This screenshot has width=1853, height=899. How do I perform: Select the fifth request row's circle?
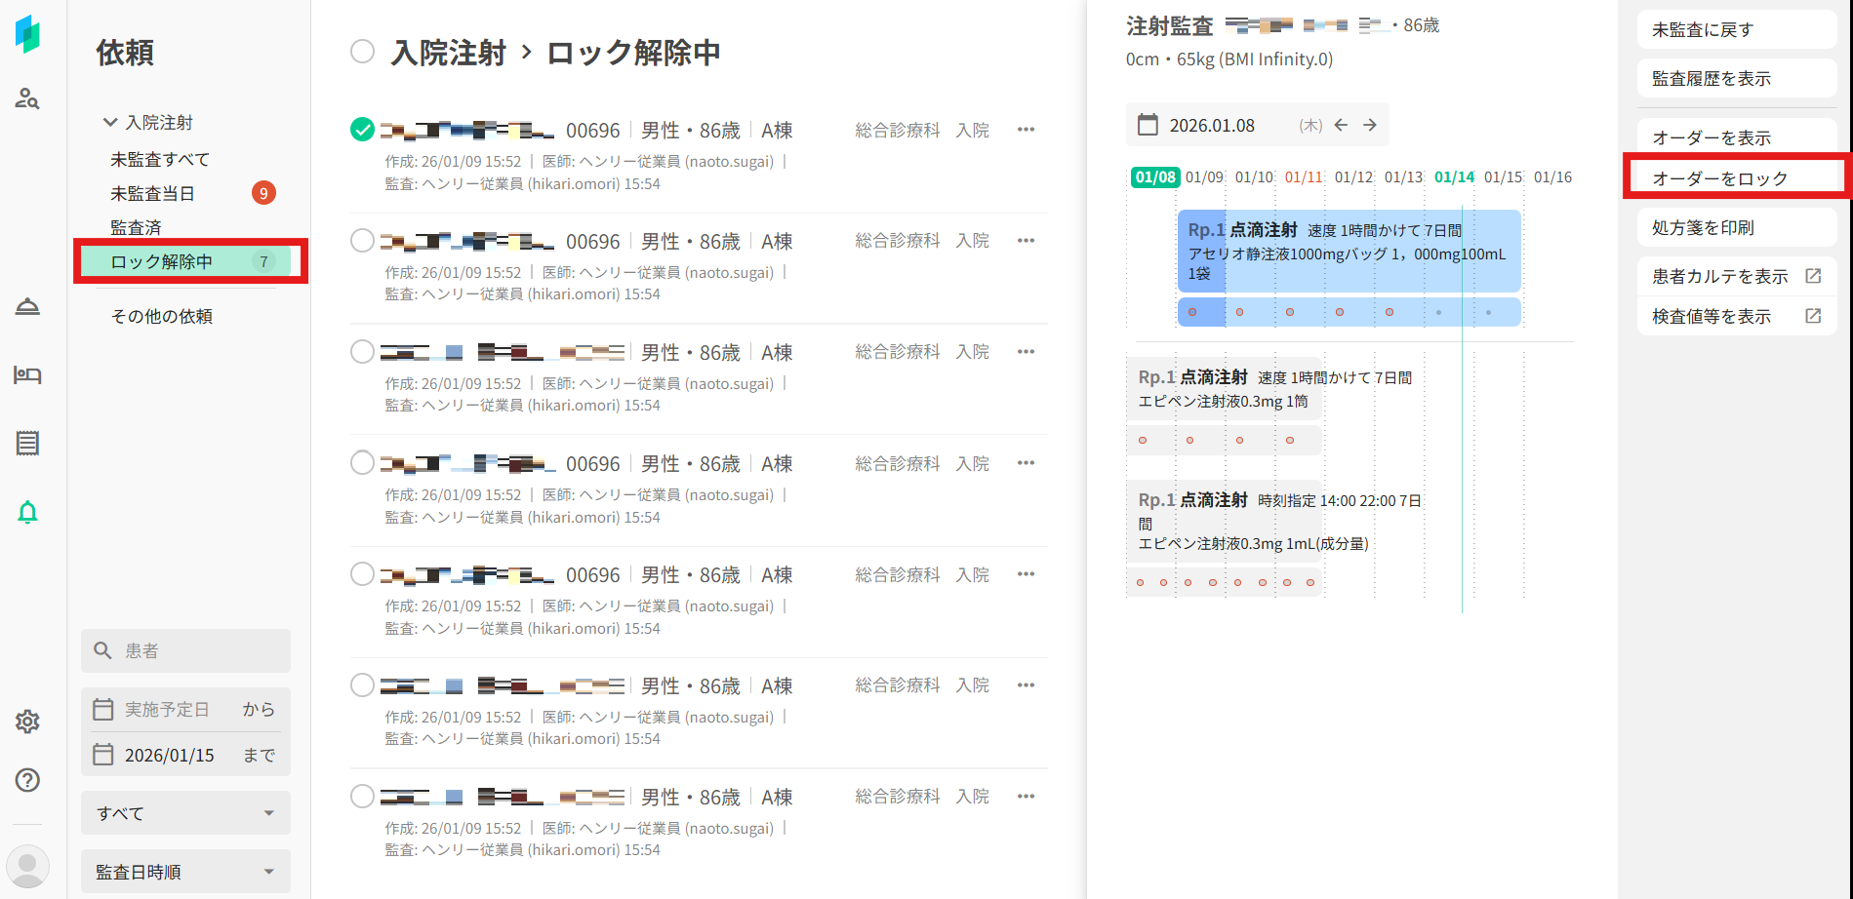coord(362,574)
